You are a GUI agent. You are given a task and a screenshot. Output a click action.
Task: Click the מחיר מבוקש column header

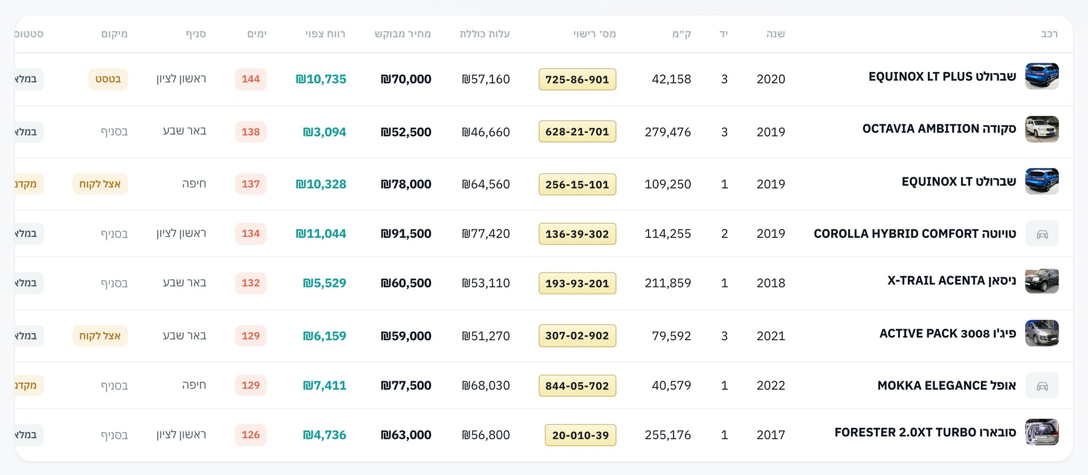(403, 34)
